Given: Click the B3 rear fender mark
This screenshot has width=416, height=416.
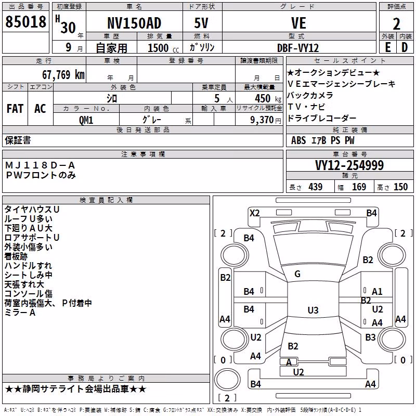Looking at the screenshot, I should (x=370, y=337).
